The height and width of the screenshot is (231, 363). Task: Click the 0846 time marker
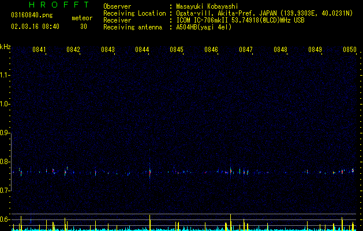211,50
